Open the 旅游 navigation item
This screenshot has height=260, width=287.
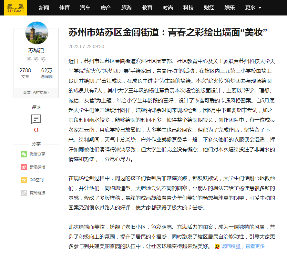point(127,8)
